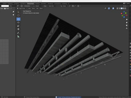Click the New image button

click(2, 8)
